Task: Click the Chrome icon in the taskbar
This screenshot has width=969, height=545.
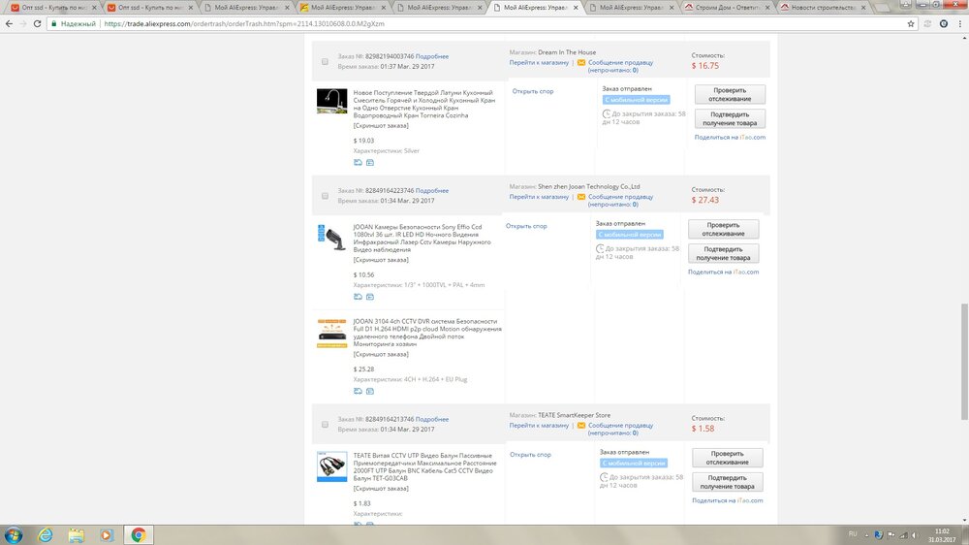Action: pos(138,535)
